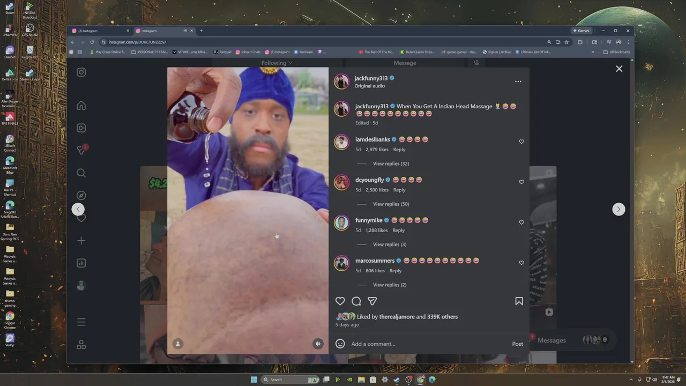Screen dimensions: 686x386
Task: Open a new Chrome tab
Action: pos(201,31)
